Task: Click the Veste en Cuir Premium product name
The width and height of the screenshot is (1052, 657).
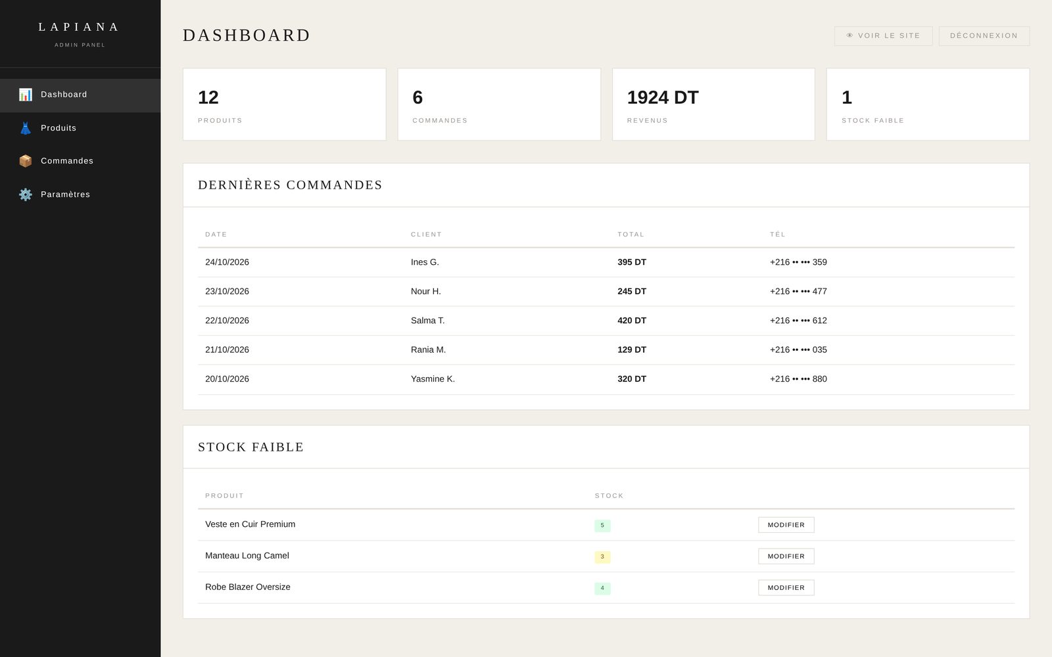Action: coord(250,524)
